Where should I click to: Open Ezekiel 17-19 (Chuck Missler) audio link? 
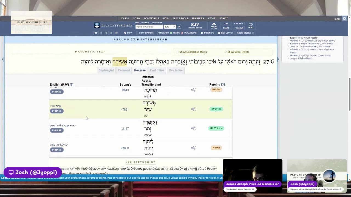pos(304,38)
